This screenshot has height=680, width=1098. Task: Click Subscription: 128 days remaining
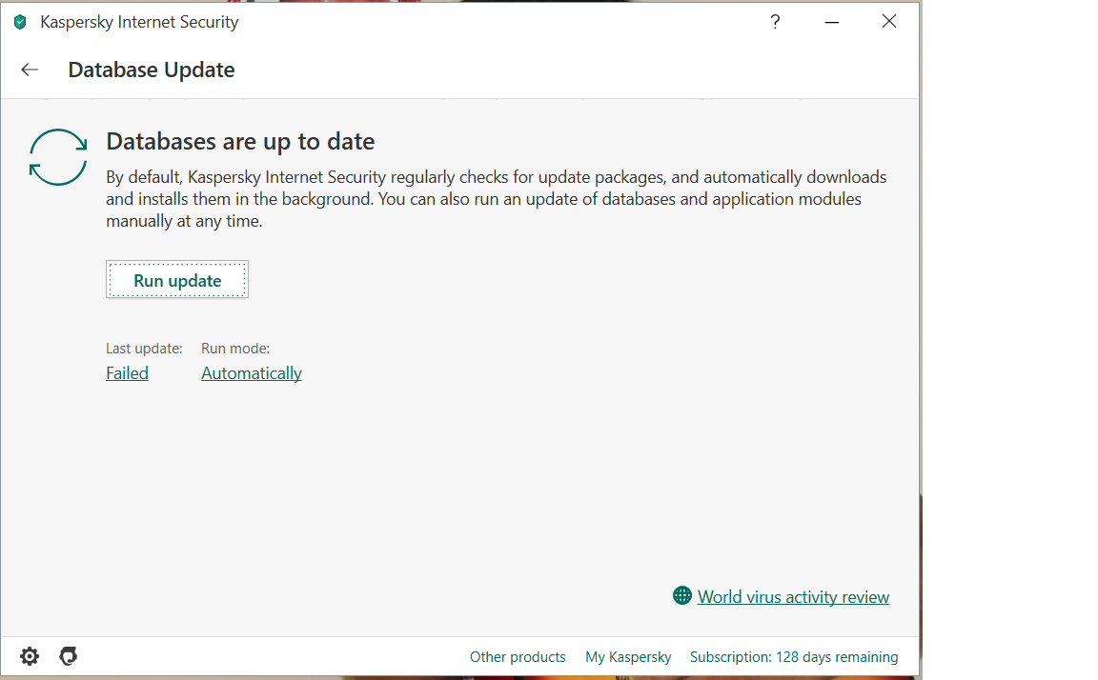[x=793, y=657]
